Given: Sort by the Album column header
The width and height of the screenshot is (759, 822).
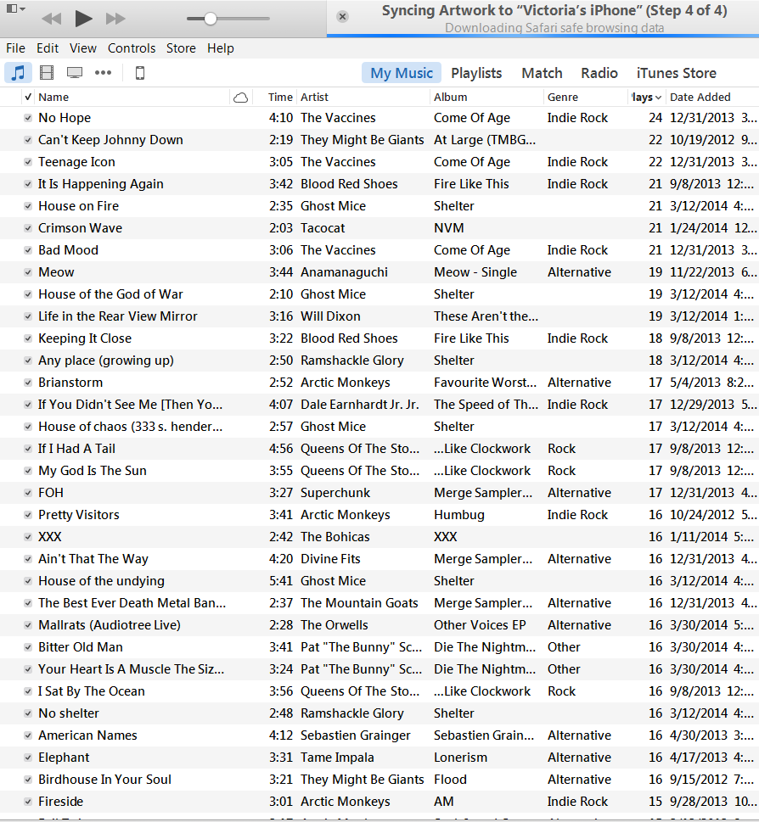Looking at the screenshot, I should click(x=451, y=97).
